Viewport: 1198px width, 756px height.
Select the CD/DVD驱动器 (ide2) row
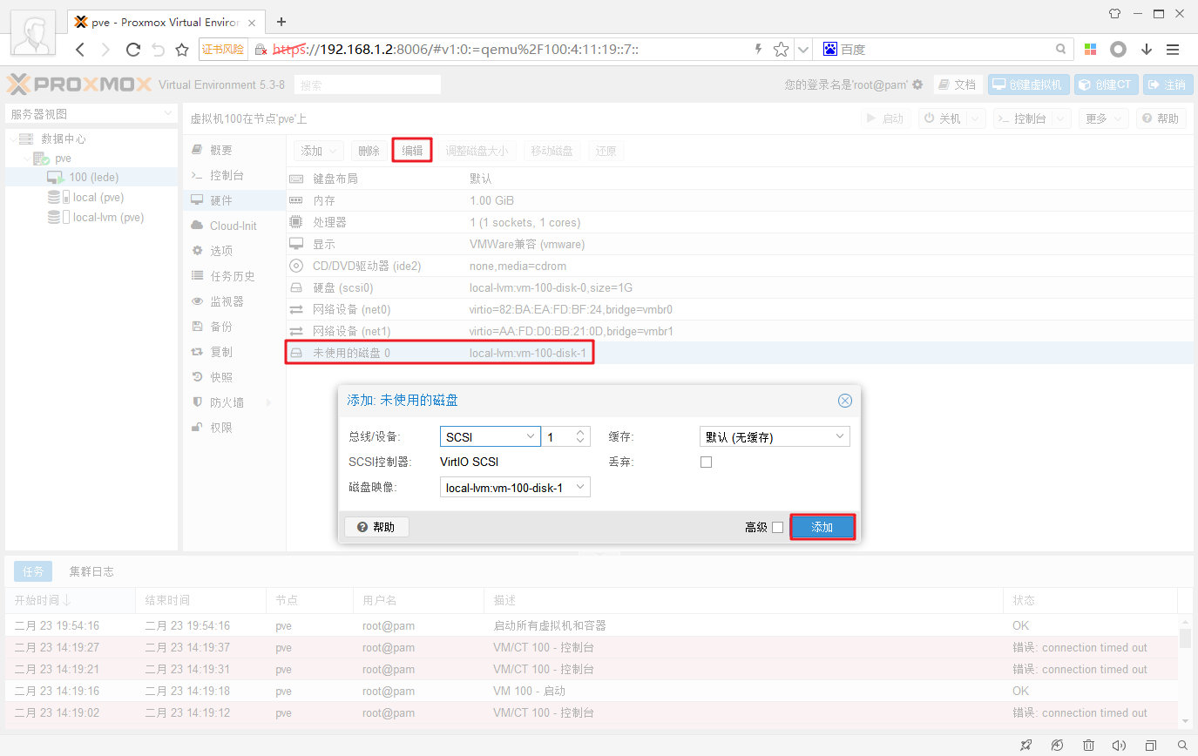click(x=741, y=266)
